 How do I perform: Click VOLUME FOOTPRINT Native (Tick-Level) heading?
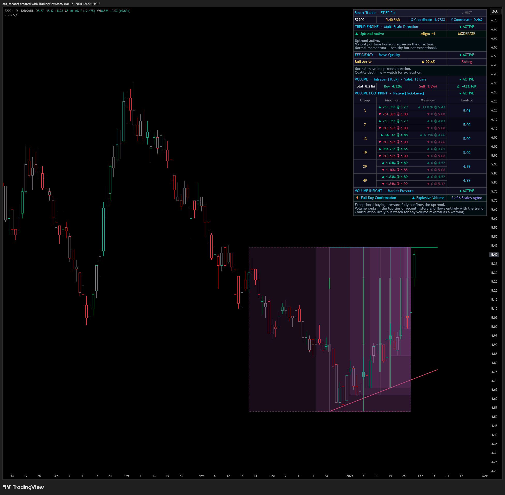pyautogui.click(x=400, y=93)
